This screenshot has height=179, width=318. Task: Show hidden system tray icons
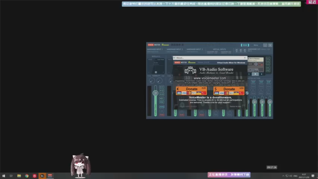click(x=283, y=176)
